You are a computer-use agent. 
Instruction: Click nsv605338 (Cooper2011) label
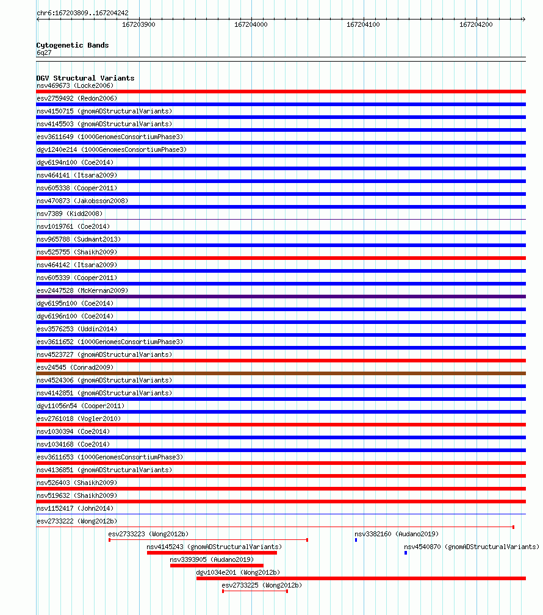(x=77, y=189)
